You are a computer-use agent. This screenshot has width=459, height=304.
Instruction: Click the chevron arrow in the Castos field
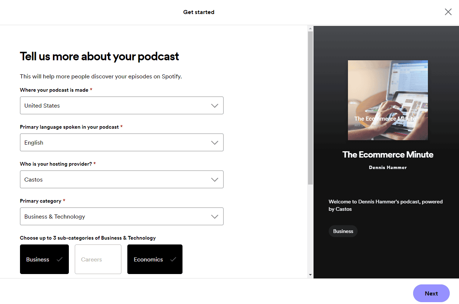point(215,180)
